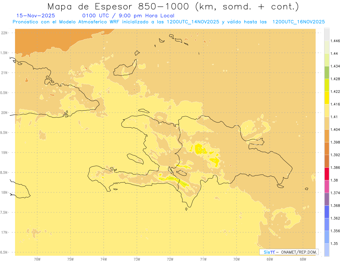Click the '71W' longitude axis label

[x=203, y=259]
